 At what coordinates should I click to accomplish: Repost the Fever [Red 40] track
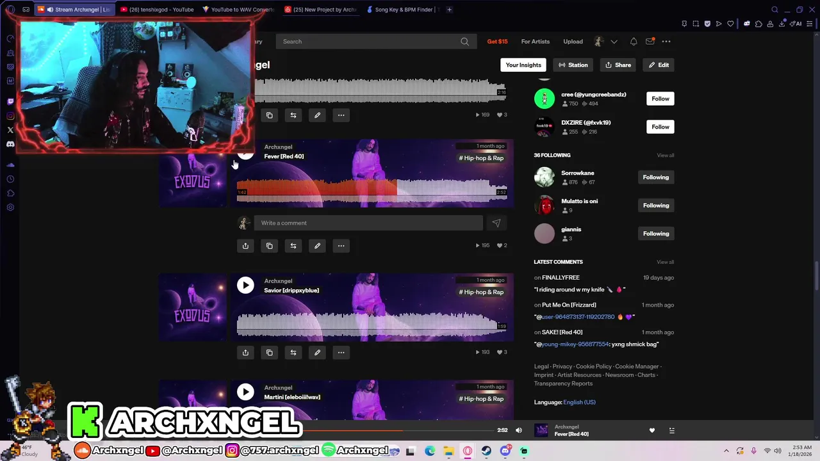tap(293, 246)
